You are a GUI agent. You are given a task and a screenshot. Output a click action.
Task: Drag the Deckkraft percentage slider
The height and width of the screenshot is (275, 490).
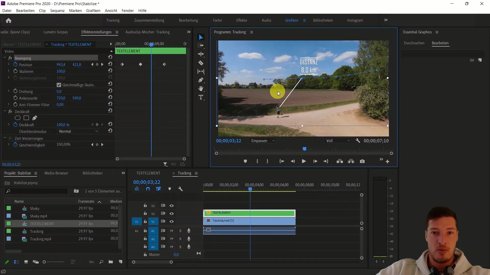[60, 125]
